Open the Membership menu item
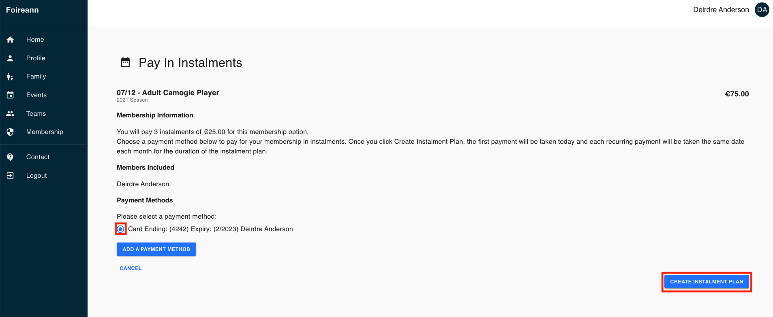Screen dimensions: 773x317 pos(44,132)
